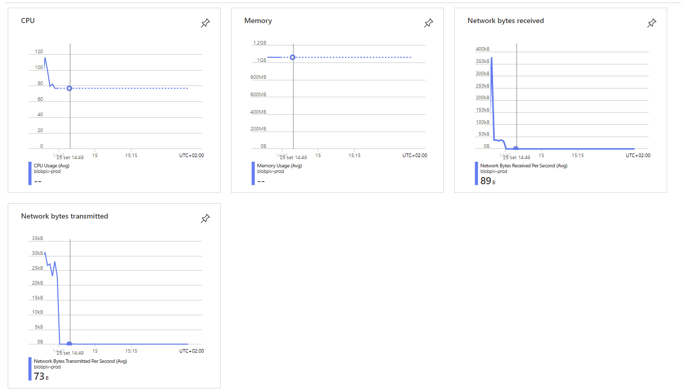The height and width of the screenshot is (391, 681).
Task: Select Network Bytes Received Per Second legend
Action: [x=524, y=166]
